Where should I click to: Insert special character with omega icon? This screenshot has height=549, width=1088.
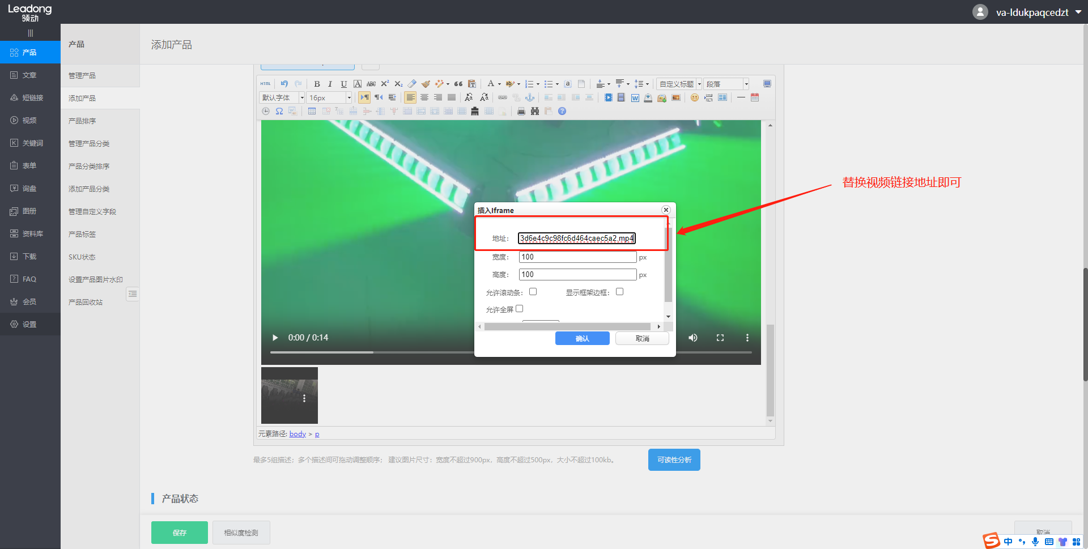[x=279, y=112]
